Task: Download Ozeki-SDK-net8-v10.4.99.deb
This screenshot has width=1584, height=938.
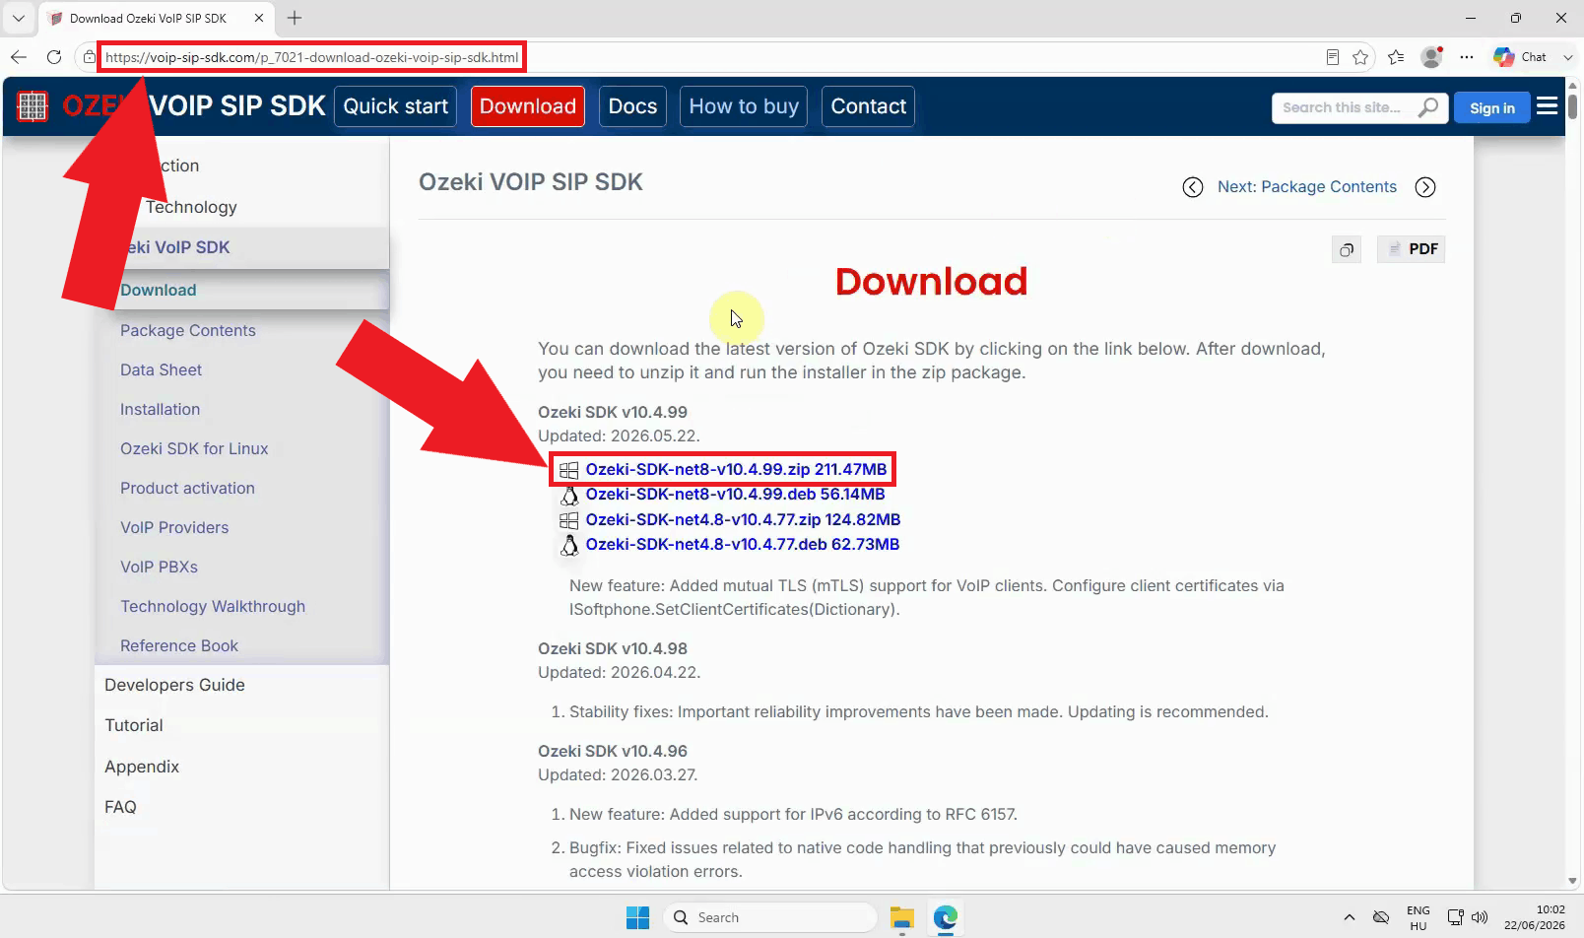Action: (x=735, y=494)
